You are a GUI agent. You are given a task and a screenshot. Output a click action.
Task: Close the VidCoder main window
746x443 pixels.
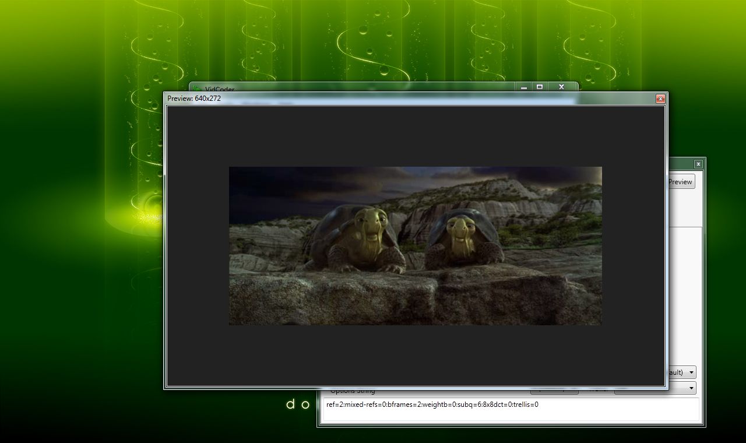pos(561,87)
